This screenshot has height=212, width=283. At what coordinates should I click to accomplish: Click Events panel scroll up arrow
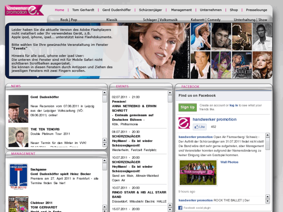[170, 93]
